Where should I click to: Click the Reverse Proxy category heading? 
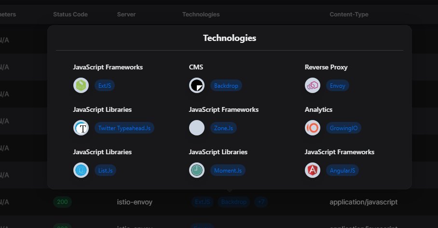(x=326, y=67)
